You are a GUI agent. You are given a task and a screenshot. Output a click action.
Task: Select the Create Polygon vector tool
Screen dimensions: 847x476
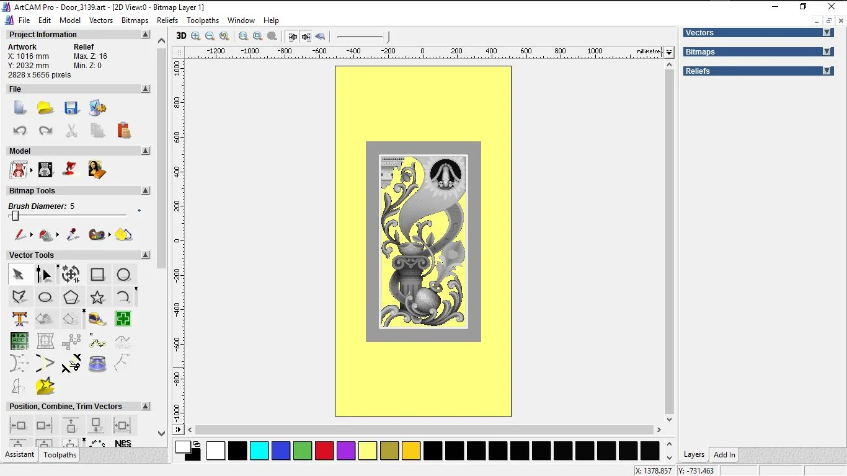click(71, 297)
